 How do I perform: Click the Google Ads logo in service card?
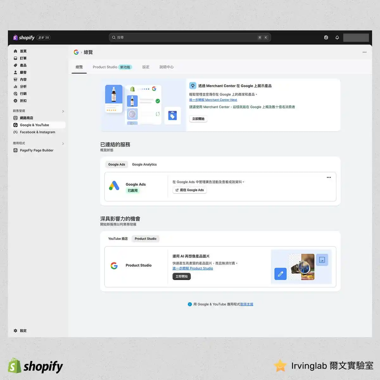(x=114, y=186)
